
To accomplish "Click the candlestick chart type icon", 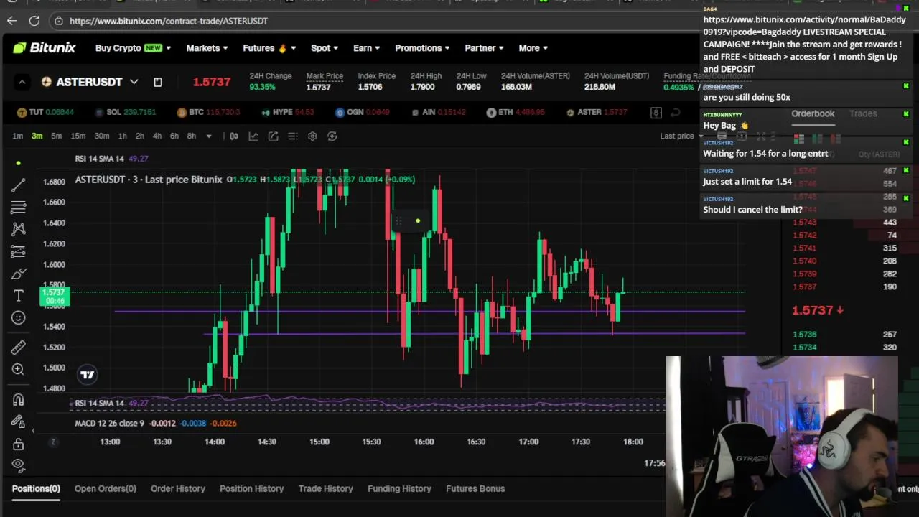I will tap(234, 136).
